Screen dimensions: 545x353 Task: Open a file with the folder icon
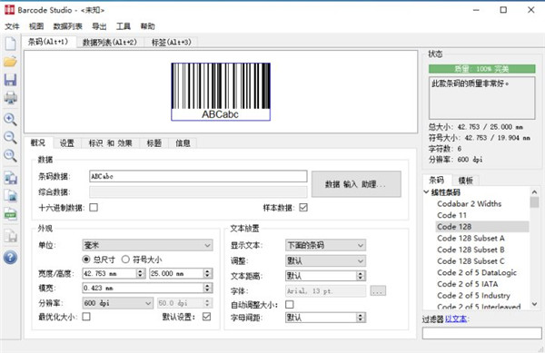click(x=10, y=62)
